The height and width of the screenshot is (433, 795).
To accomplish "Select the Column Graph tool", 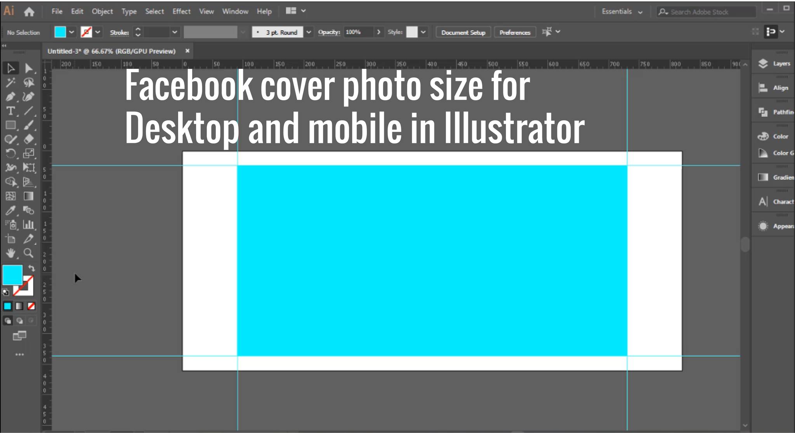I will [28, 224].
